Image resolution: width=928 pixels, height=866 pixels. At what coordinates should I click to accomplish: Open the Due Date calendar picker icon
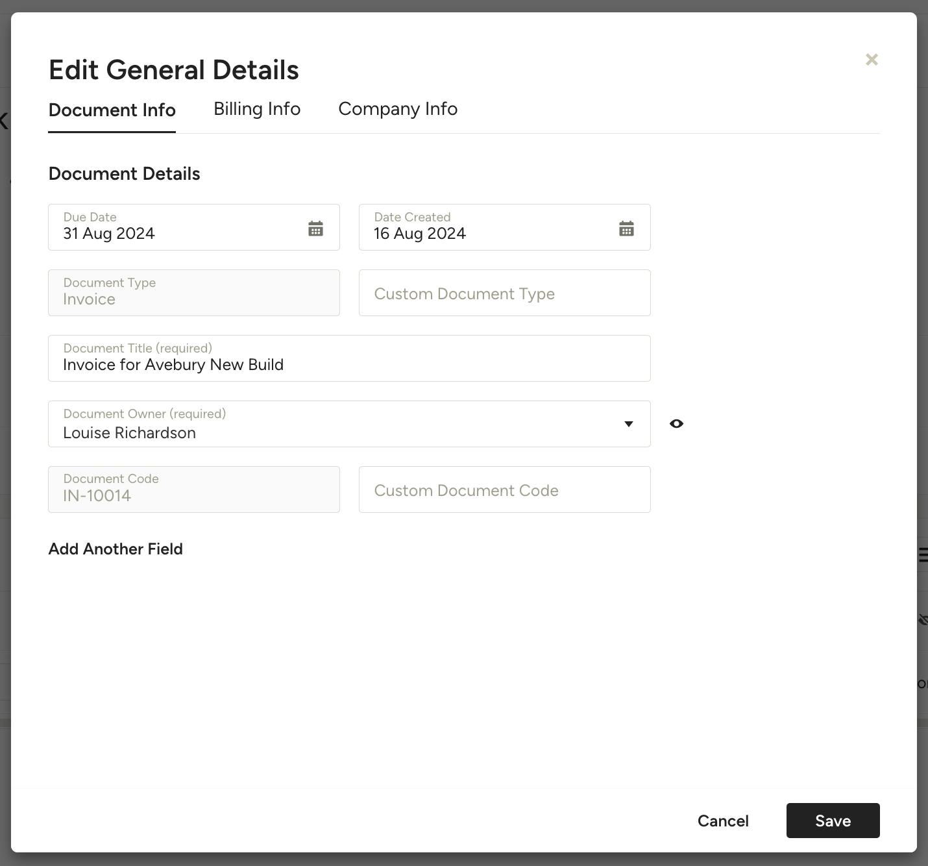[315, 229]
